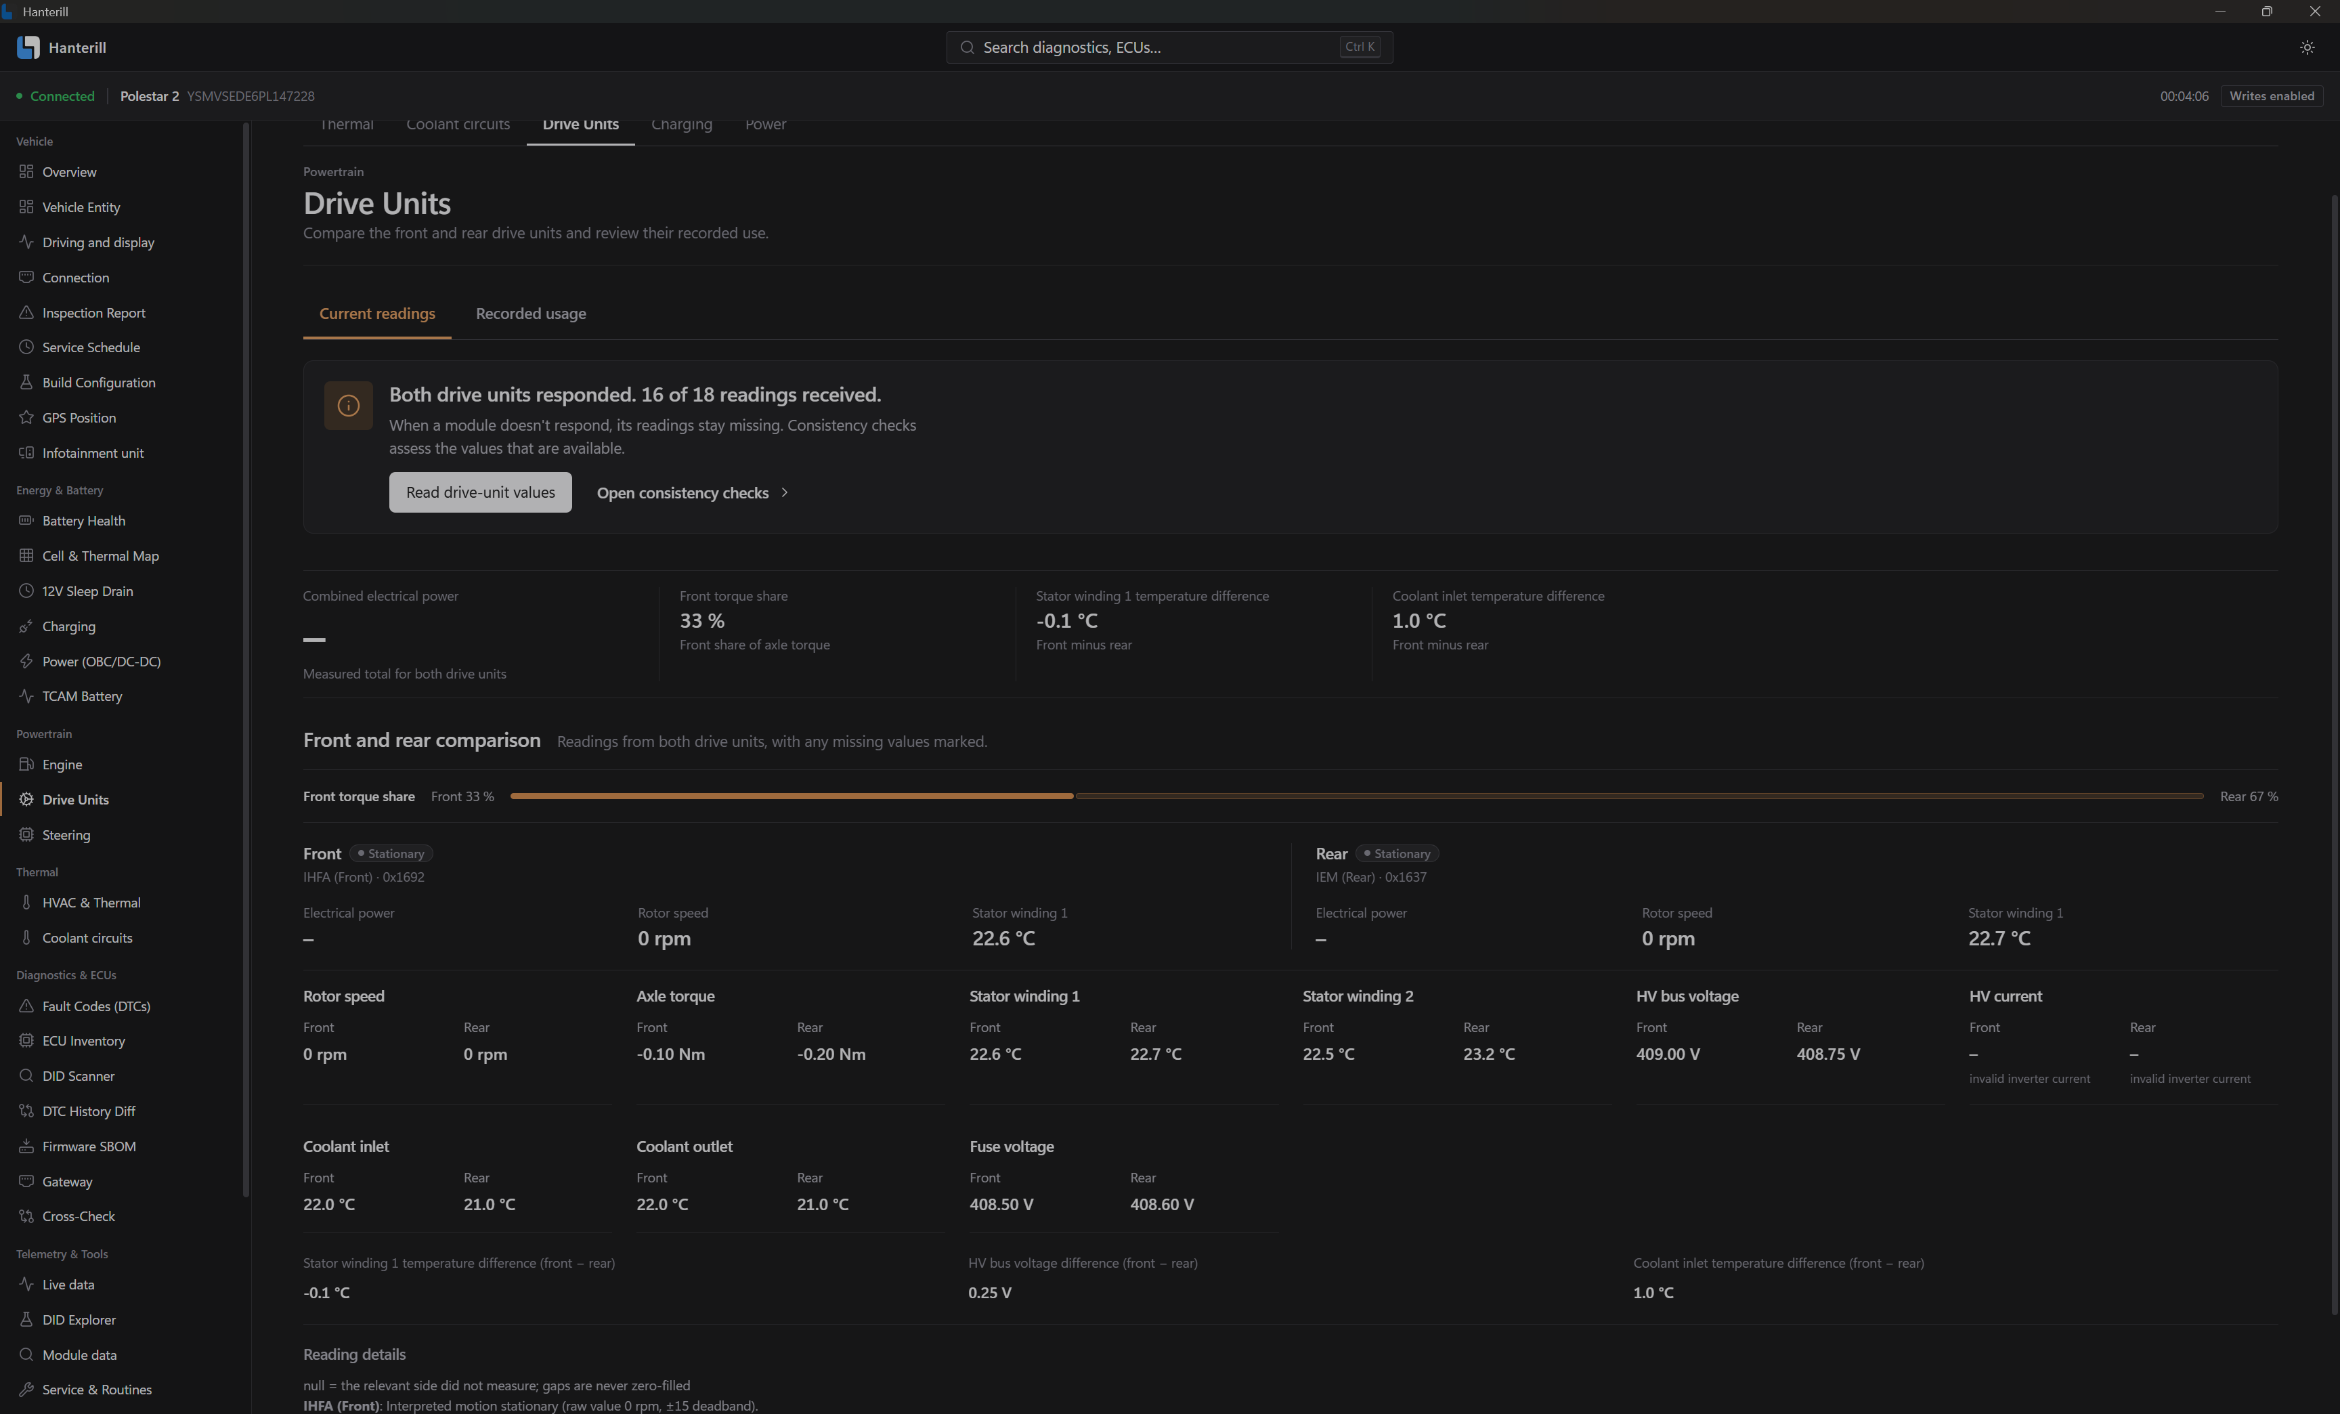2340x1414 pixels.
Task: Click the Connected status indicator
Action: pos(55,96)
